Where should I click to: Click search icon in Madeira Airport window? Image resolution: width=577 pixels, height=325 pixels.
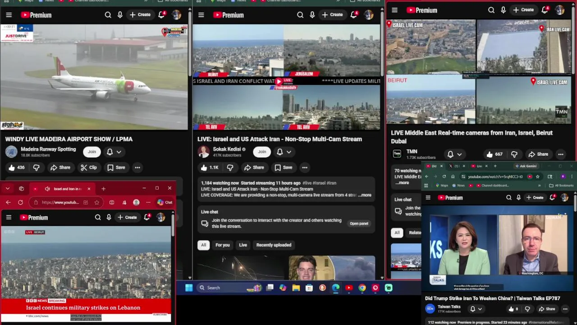(x=108, y=15)
